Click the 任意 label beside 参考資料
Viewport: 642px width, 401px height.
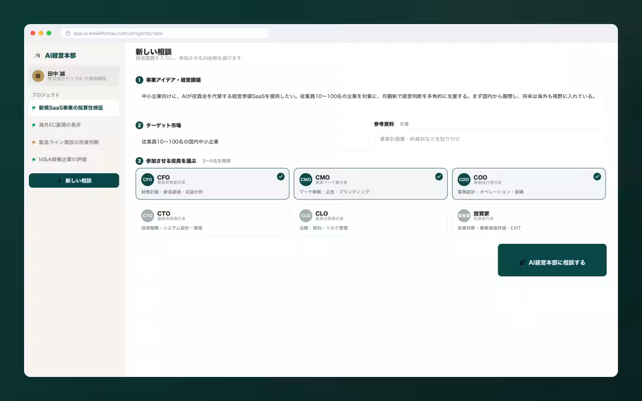click(404, 124)
